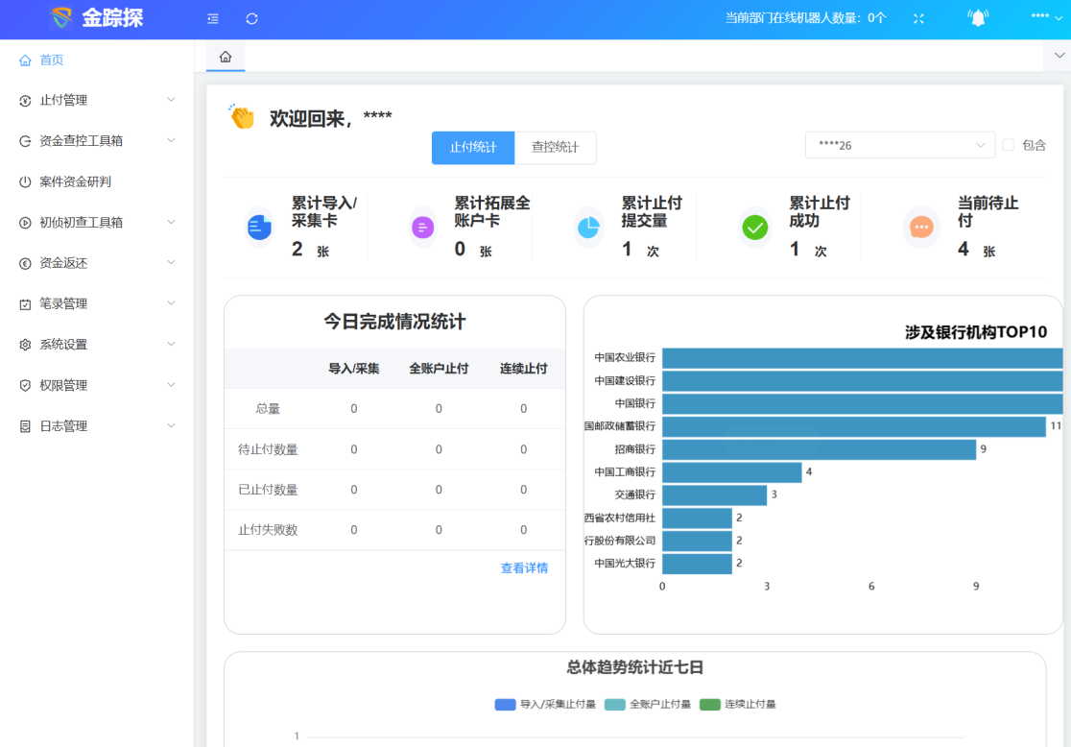1071x747 pixels.
Task: Click the 全账户止付 column header
Action: click(439, 369)
